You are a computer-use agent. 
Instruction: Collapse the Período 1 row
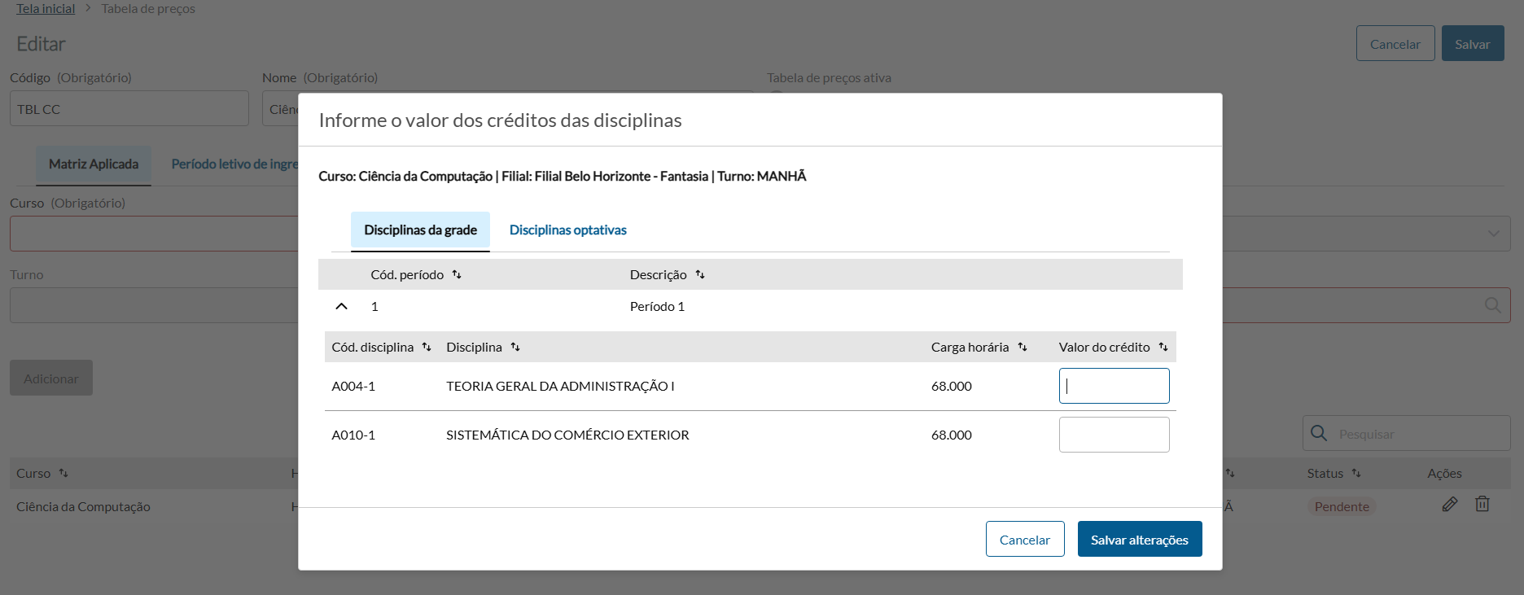[x=342, y=307]
